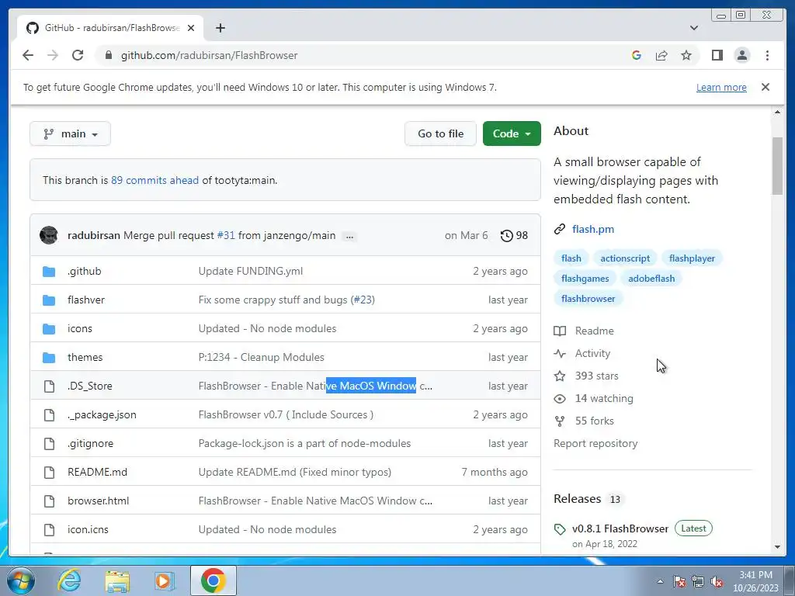Image resolution: width=795 pixels, height=596 pixels.
Task: Open the Chrome profile avatar
Action: tap(741, 55)
